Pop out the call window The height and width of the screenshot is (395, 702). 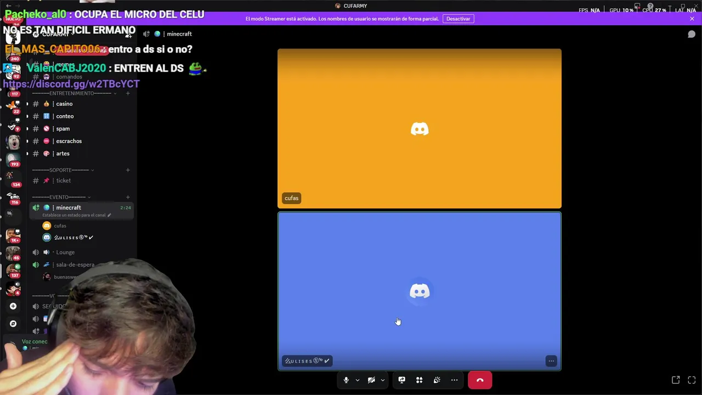pos(676,380)
